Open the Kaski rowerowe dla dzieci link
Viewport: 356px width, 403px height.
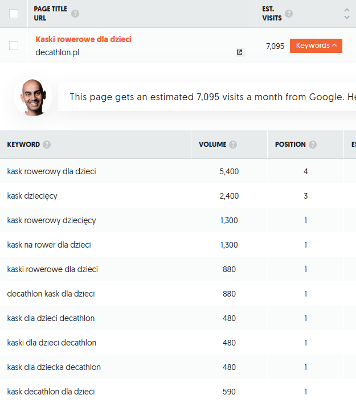click(83, 39)
